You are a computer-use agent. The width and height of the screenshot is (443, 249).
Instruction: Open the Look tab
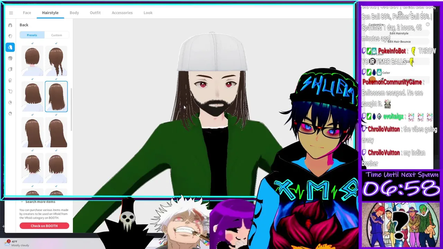(x=148, y=13)
